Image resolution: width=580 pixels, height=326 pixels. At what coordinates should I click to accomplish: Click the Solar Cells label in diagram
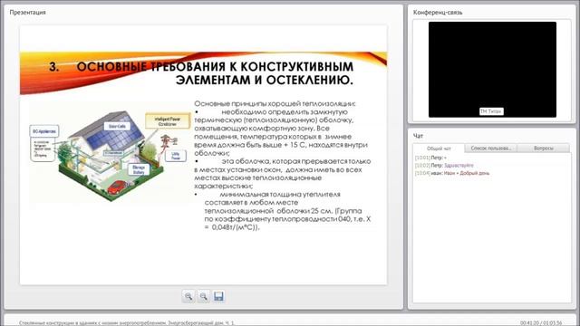117,127
